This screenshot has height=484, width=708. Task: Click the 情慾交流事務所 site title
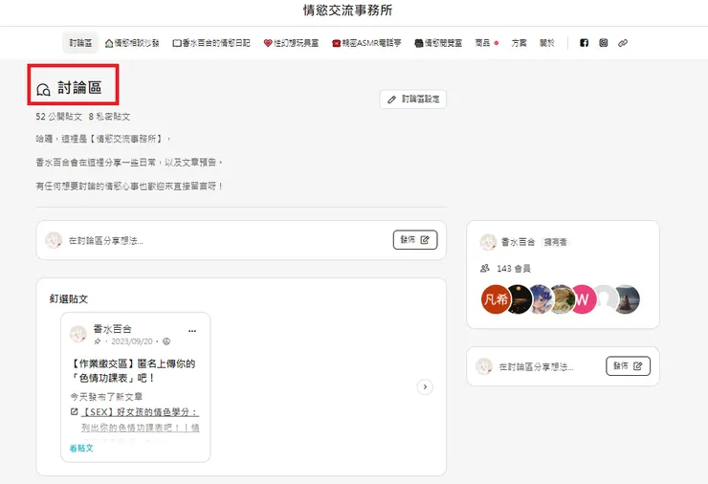pyautogui.click(x=347, y=10)
